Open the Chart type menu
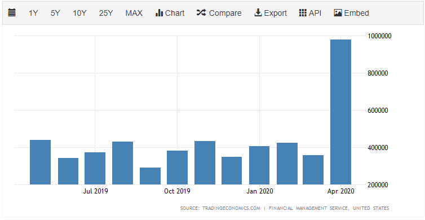The height and width of the screenshot is (220, 425). pos(170,13)
